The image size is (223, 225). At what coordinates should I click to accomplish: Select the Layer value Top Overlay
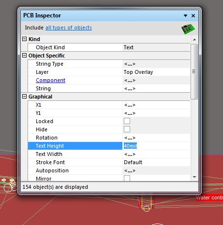(x=138, y=72)
